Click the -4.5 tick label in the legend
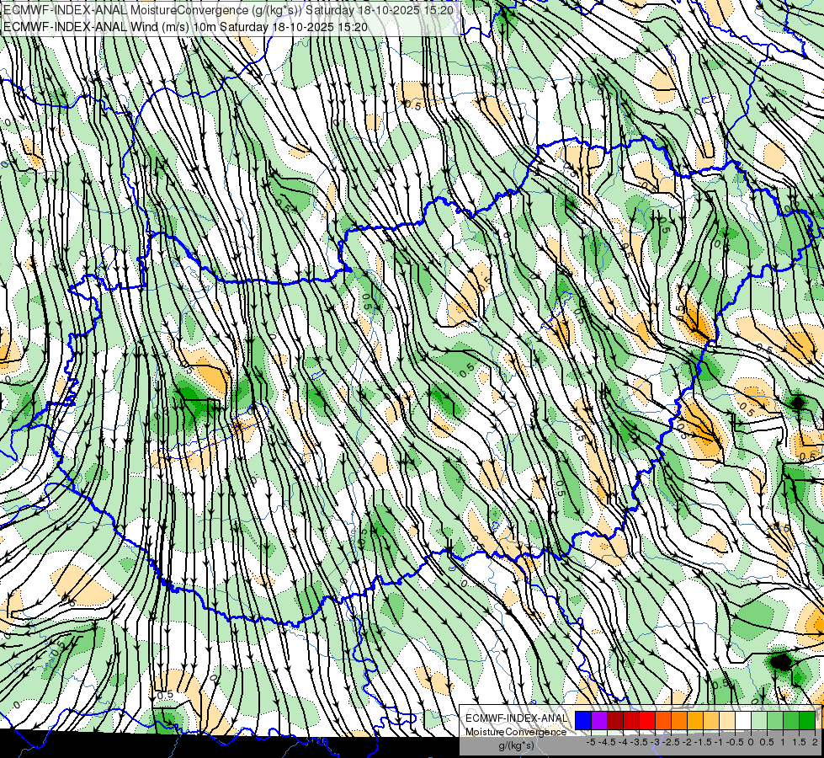 (607, 742)
